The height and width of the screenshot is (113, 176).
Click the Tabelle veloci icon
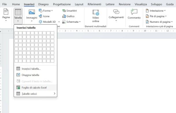[18, 94]
